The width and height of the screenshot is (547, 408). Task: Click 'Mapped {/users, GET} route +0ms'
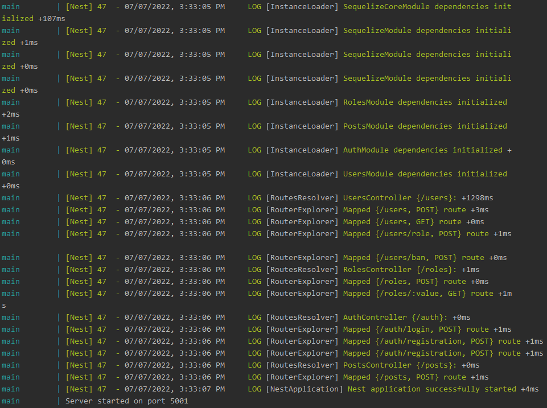click(x=413, y=222)
